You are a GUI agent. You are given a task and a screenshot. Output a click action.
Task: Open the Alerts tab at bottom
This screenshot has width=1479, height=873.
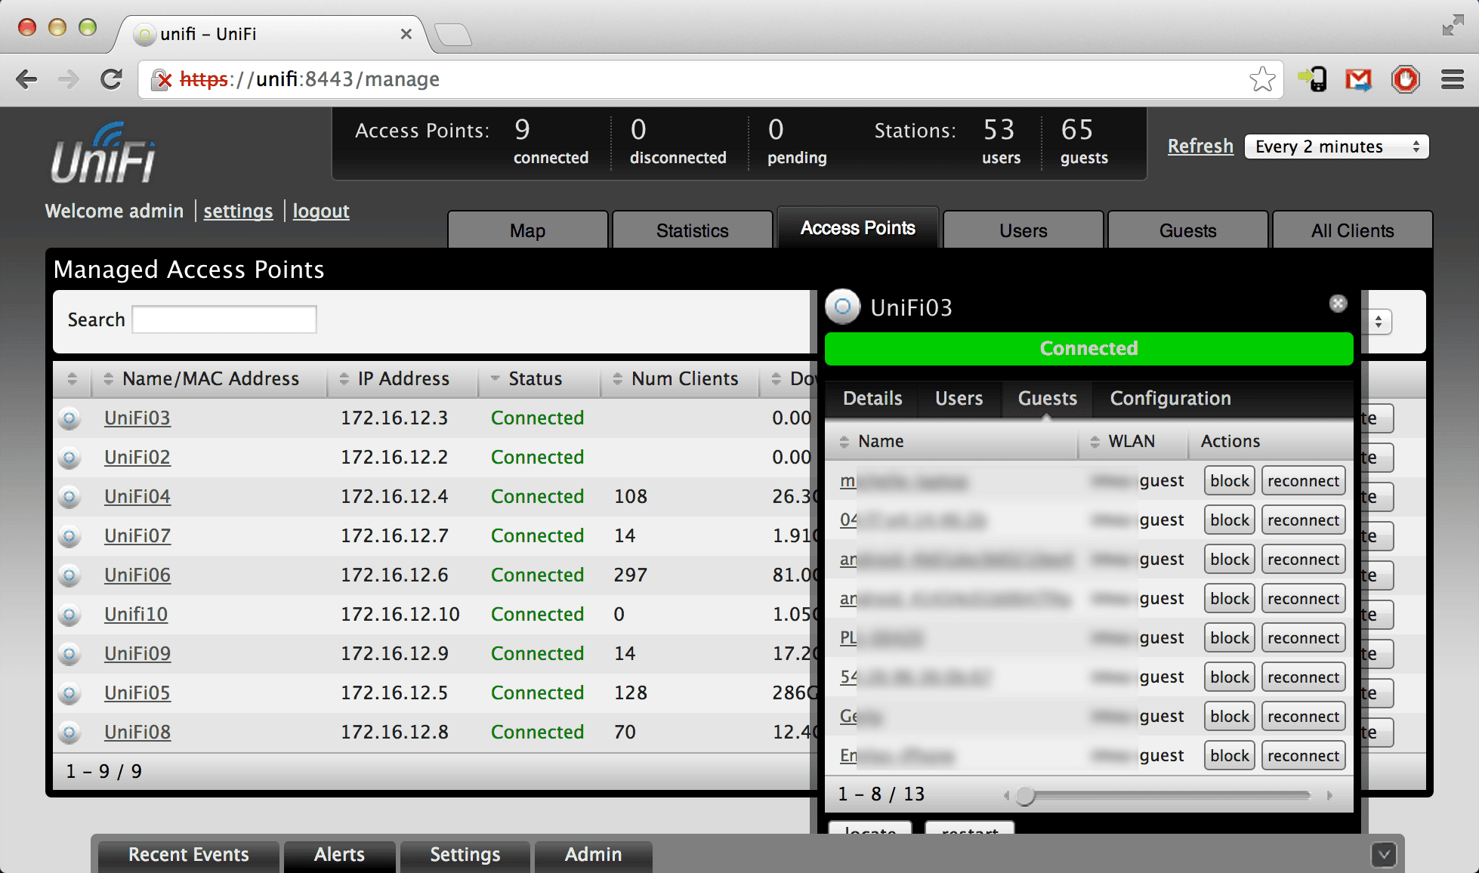pos(339,855)
